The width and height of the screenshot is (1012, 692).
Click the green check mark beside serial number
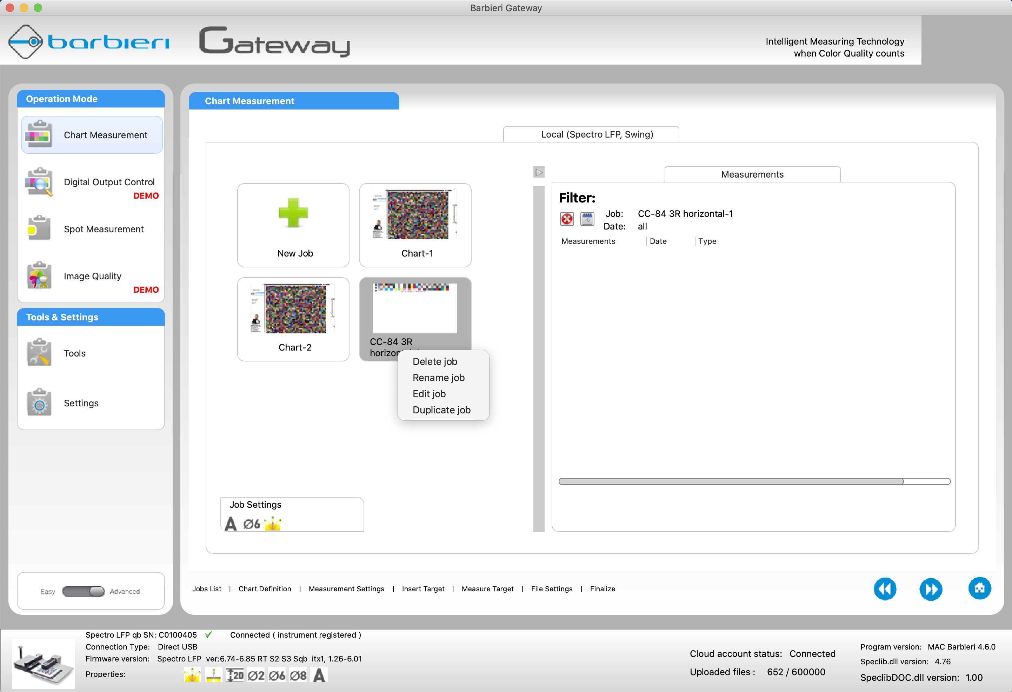coord(208,634)
